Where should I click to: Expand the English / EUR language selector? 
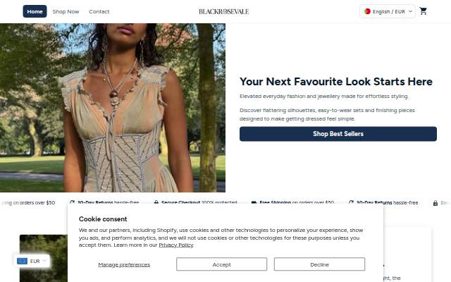click(x=388, y=11)
